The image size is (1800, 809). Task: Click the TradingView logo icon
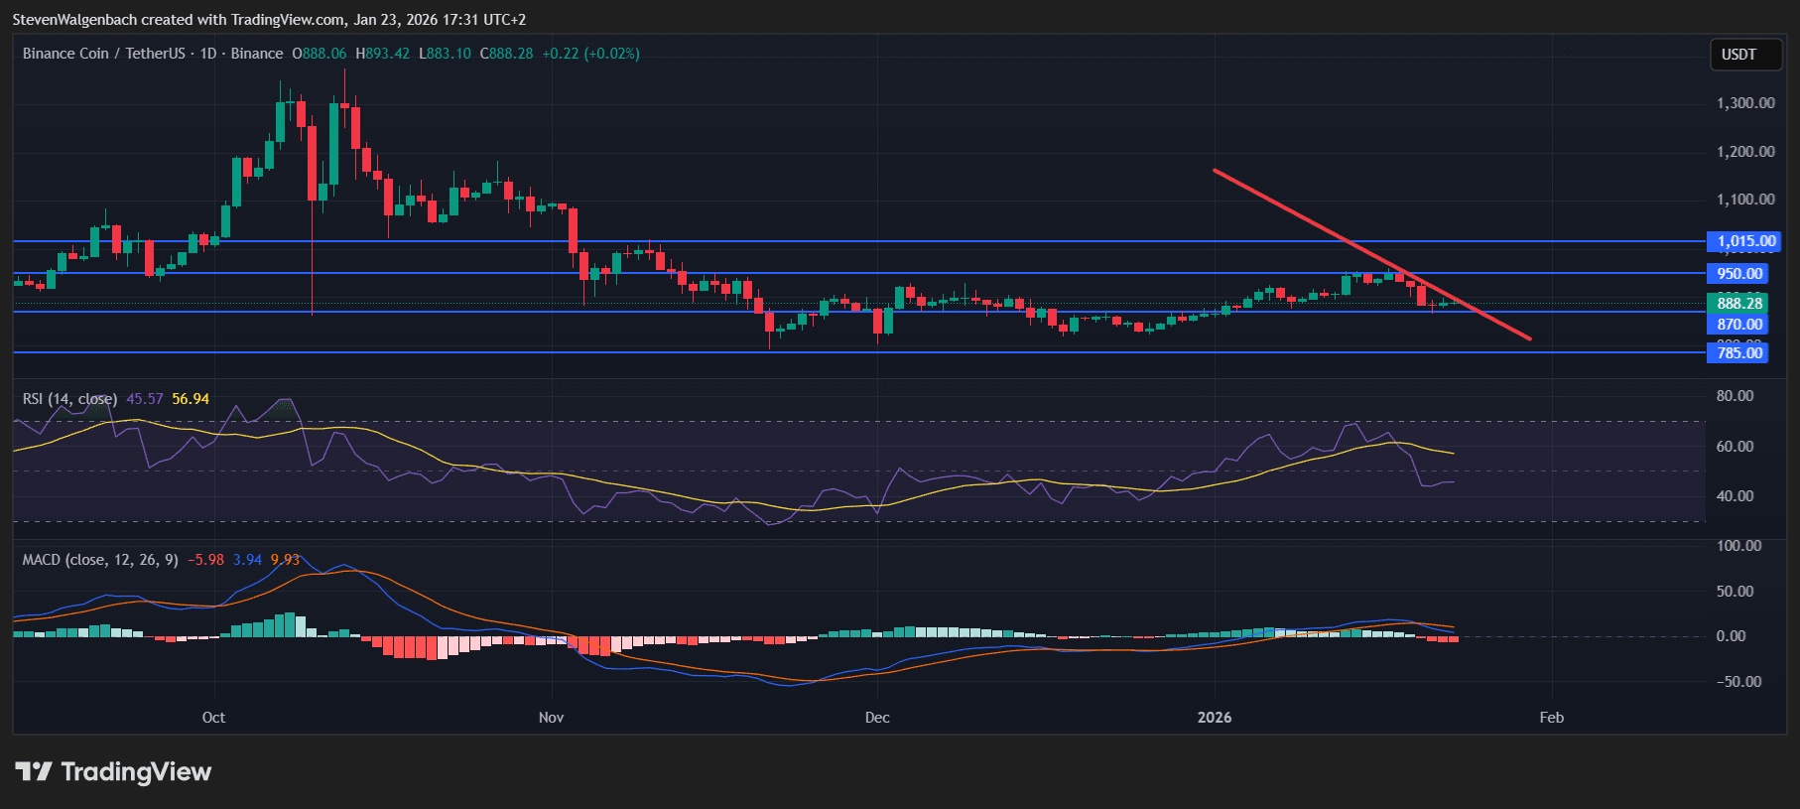point(34,771)
